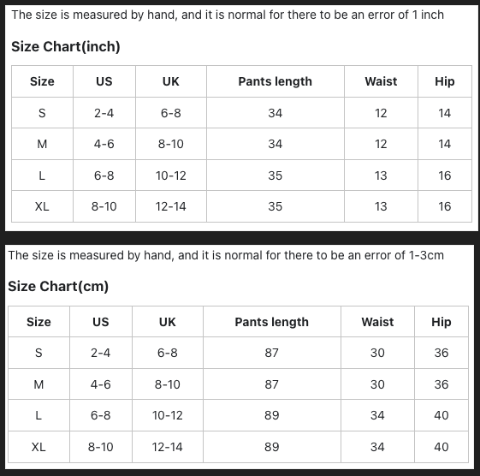Select the Pants length header in inch chart

(x=276, y=81)
